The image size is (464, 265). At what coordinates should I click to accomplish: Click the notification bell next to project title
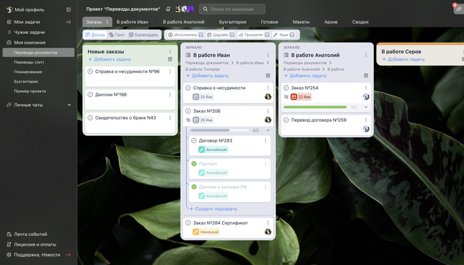(x=168, y=9)
